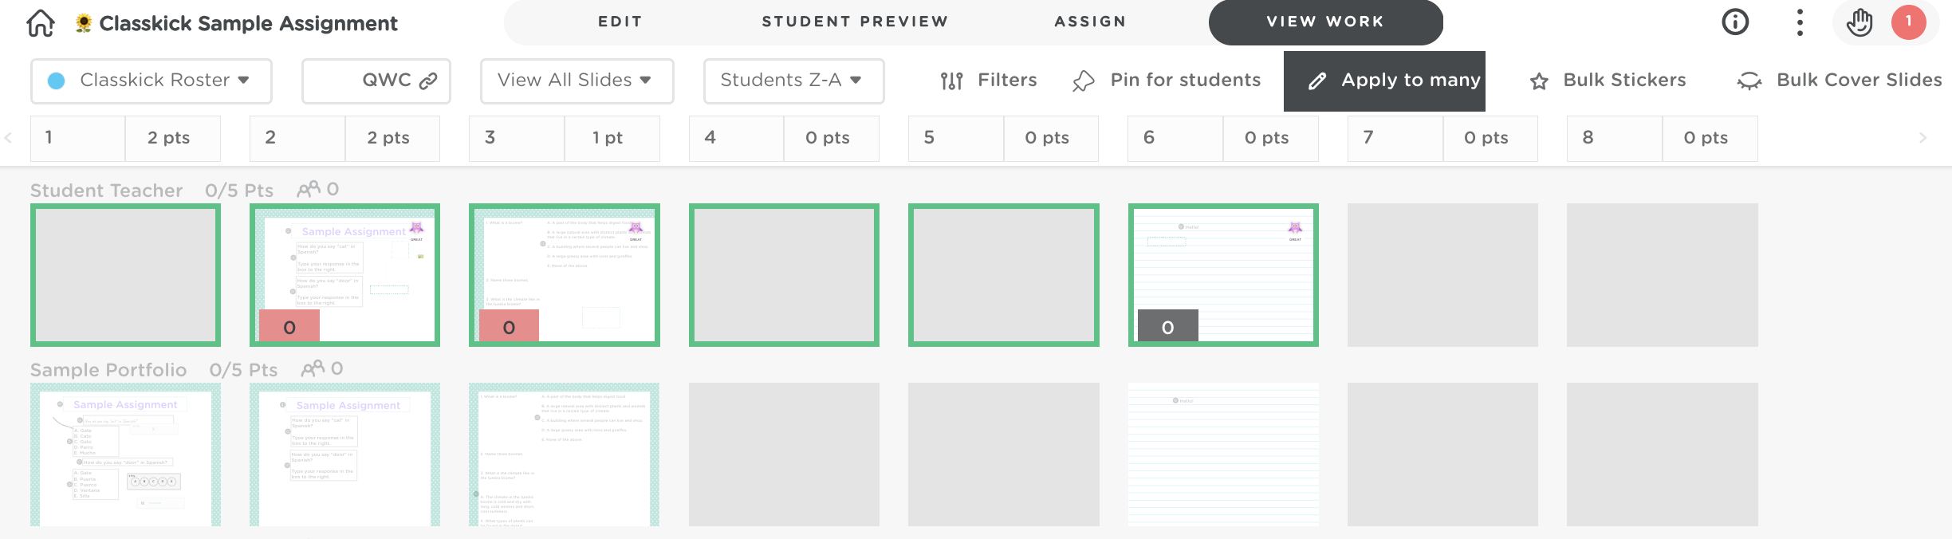Change the Students Z-A sort order
1952x539 pixels.
(x=793, y=81)
